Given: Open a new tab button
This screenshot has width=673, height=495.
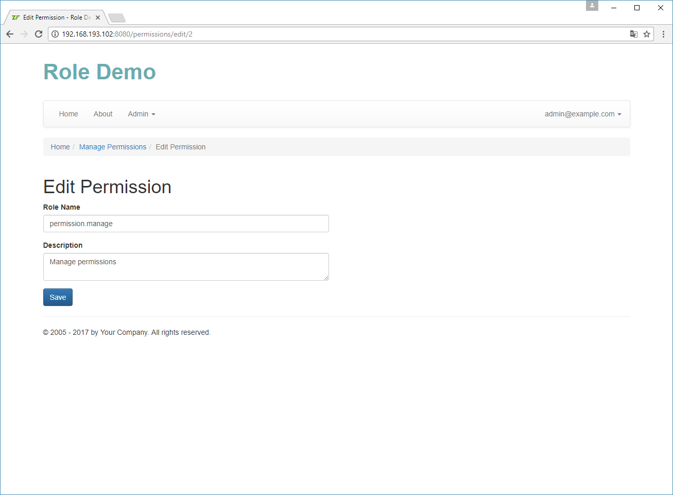Looking at the screenshot, I should click(x=117, y=18).
